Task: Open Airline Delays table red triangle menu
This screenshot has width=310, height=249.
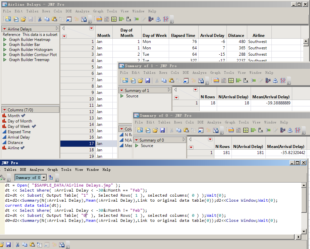Action: [x=4, y=29]
